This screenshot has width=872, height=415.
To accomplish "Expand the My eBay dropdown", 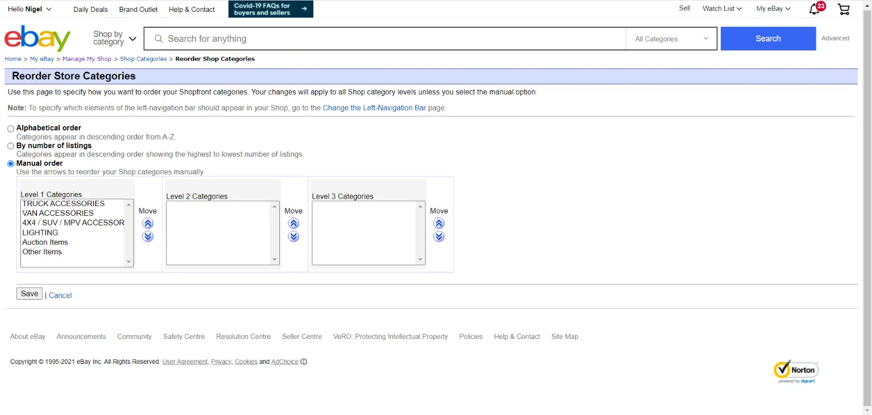I will point(773,9).
